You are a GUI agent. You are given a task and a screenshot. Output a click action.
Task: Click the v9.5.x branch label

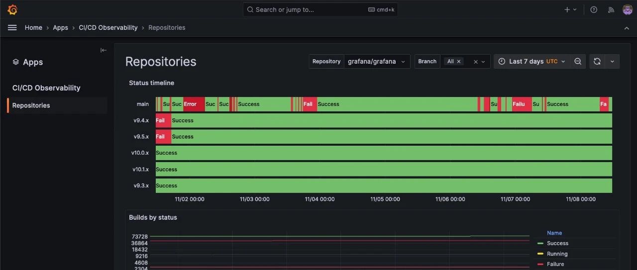(x=141, y=137)
